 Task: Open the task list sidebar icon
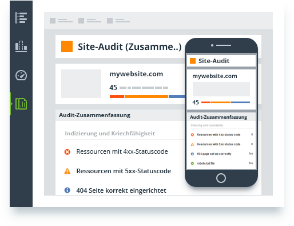pyautogui.click(x=21, y=18)
